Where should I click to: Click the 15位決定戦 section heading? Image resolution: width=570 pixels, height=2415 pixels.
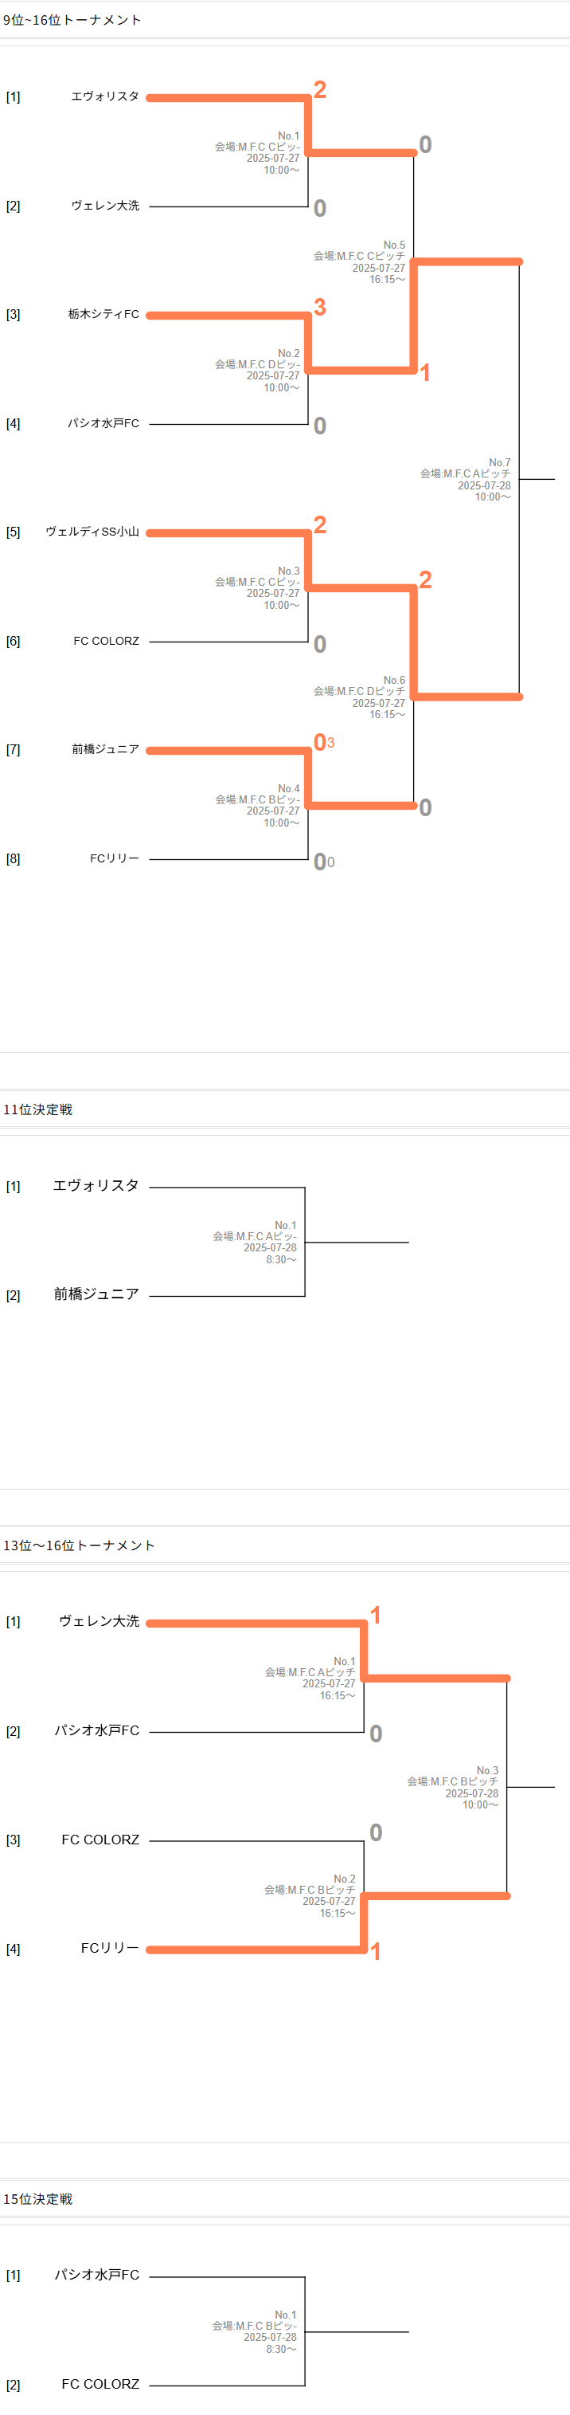[x=37, y=2198]
